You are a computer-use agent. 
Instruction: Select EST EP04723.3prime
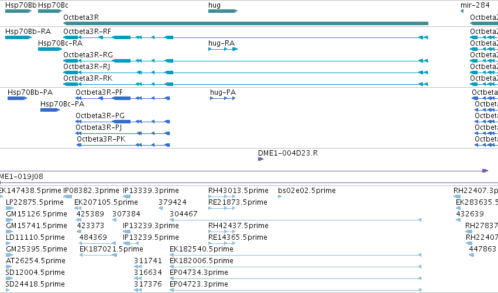(x=199, y=285)
